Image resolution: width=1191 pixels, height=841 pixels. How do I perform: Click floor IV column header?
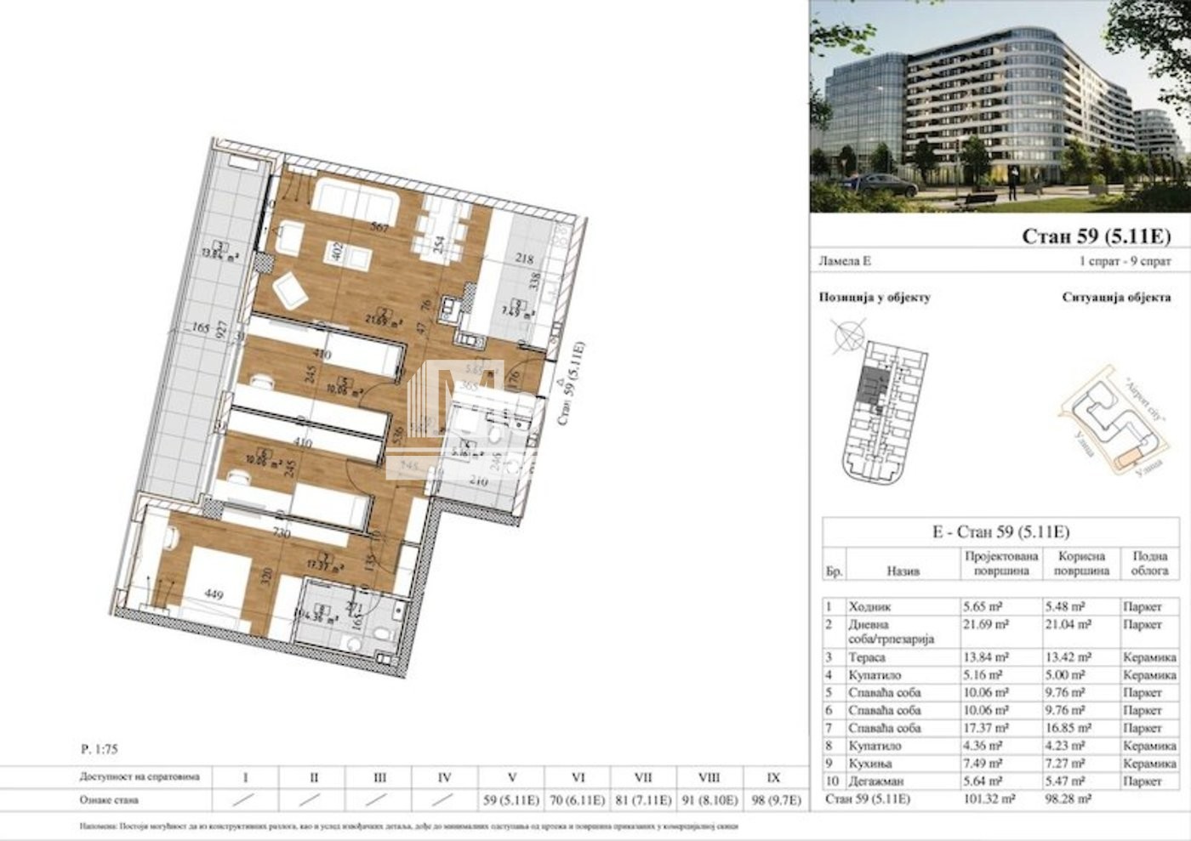(444, 777)
